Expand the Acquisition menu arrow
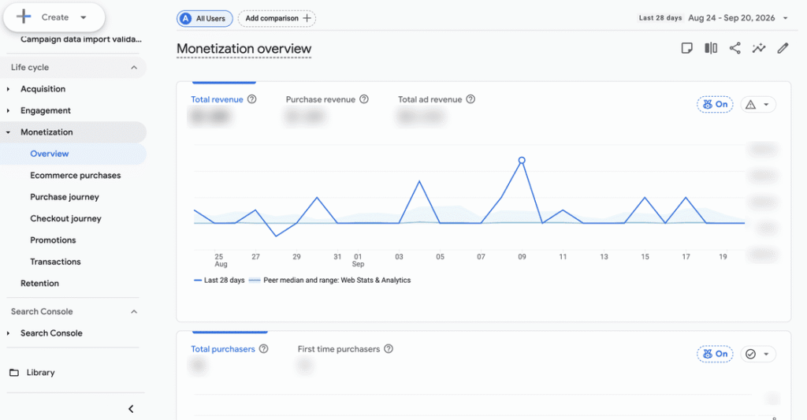 coord(8,89)
